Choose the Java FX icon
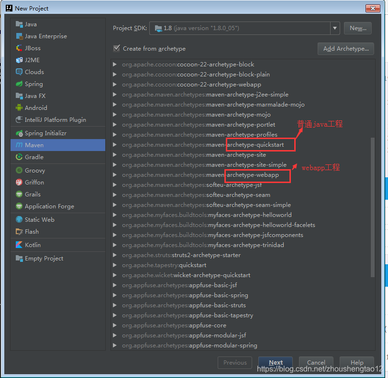The image size is (388, 378). coord(19,96)
